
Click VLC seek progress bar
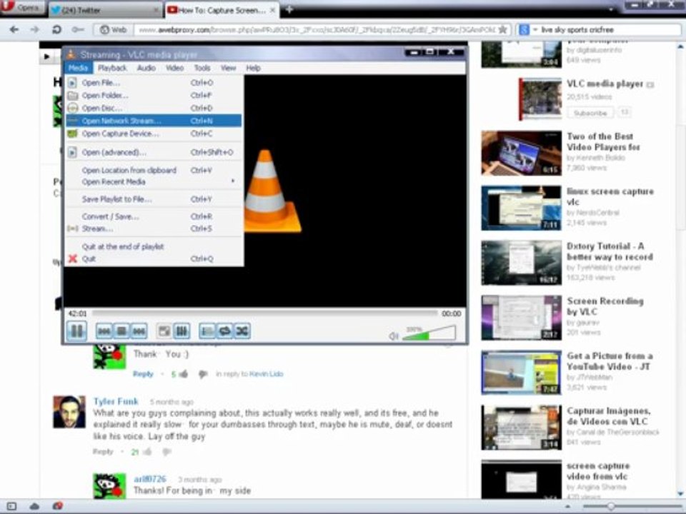(x=264, y=313)
